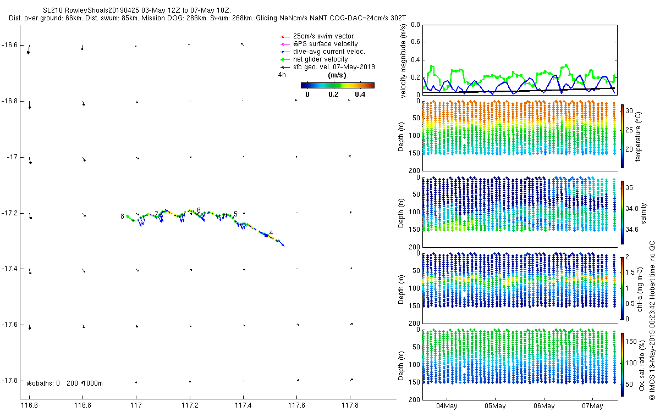Image resolution: width=660 pixels, height=412 pixels.
Task: Click the -17.2 latitude tick label
Action: pos(12,213)
